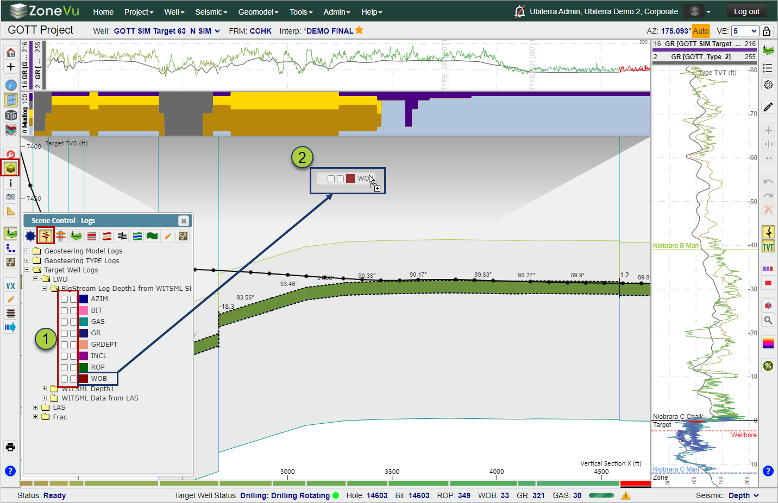Open the scene control cube icon
This screenshot has height=503, width=778.
pos(10,168)
